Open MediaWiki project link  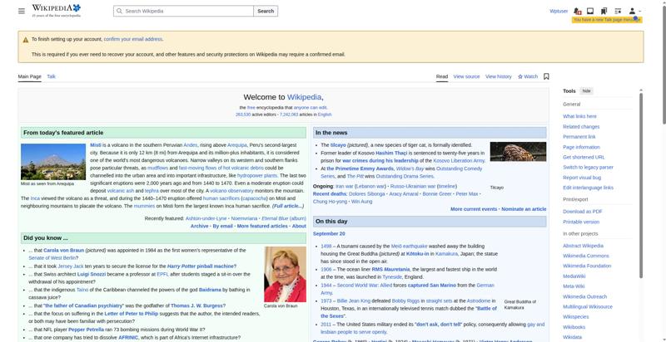point(574,276)
